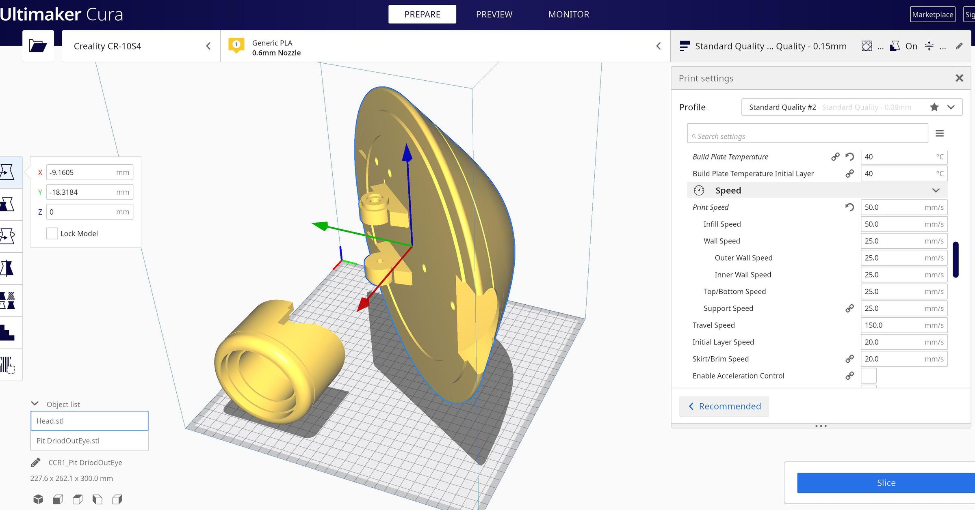Switch to the MONITOR tab

pyautogui.click(x=568, y=14)
